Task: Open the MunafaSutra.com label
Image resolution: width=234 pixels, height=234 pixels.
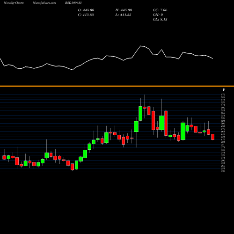Action: click(x=44, y=3)
